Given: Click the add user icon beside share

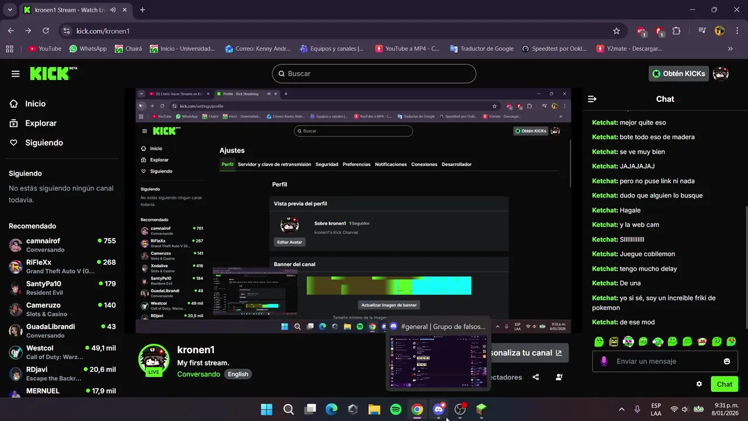Looking at the screenshot, I should [559, 377].
